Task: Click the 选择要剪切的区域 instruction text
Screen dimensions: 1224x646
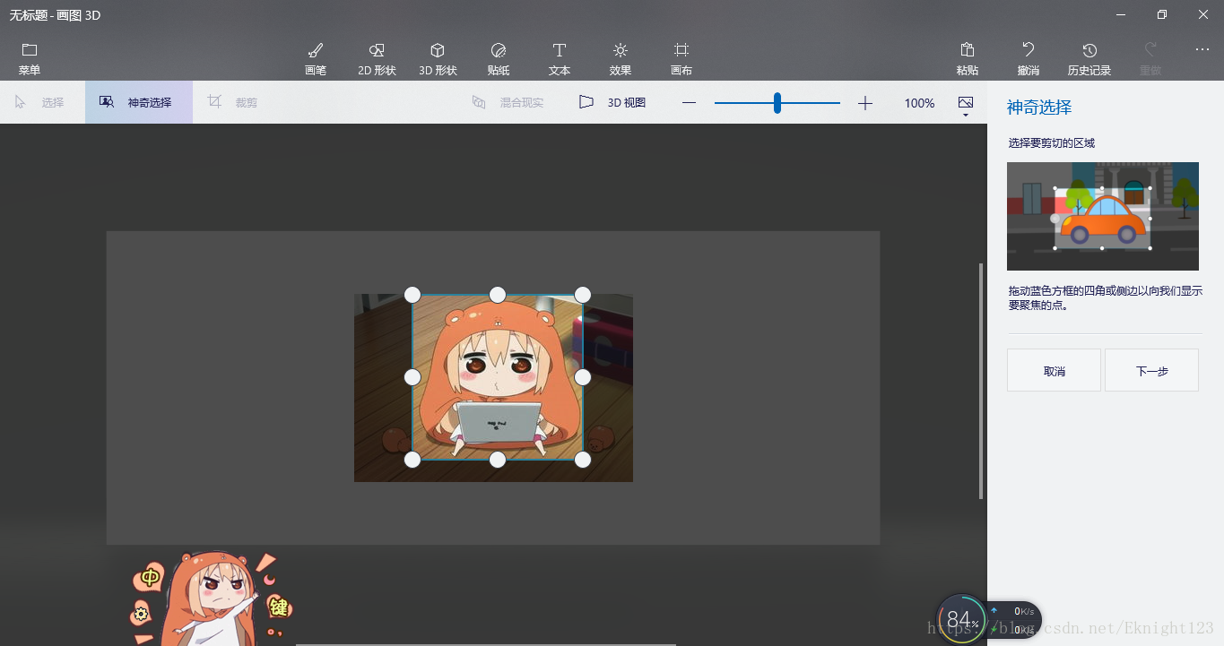Action: [x=1052, y=142]
